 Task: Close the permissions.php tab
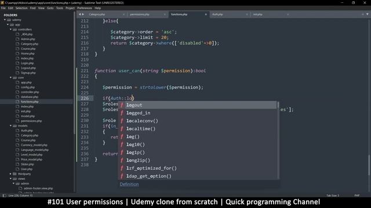165,14
